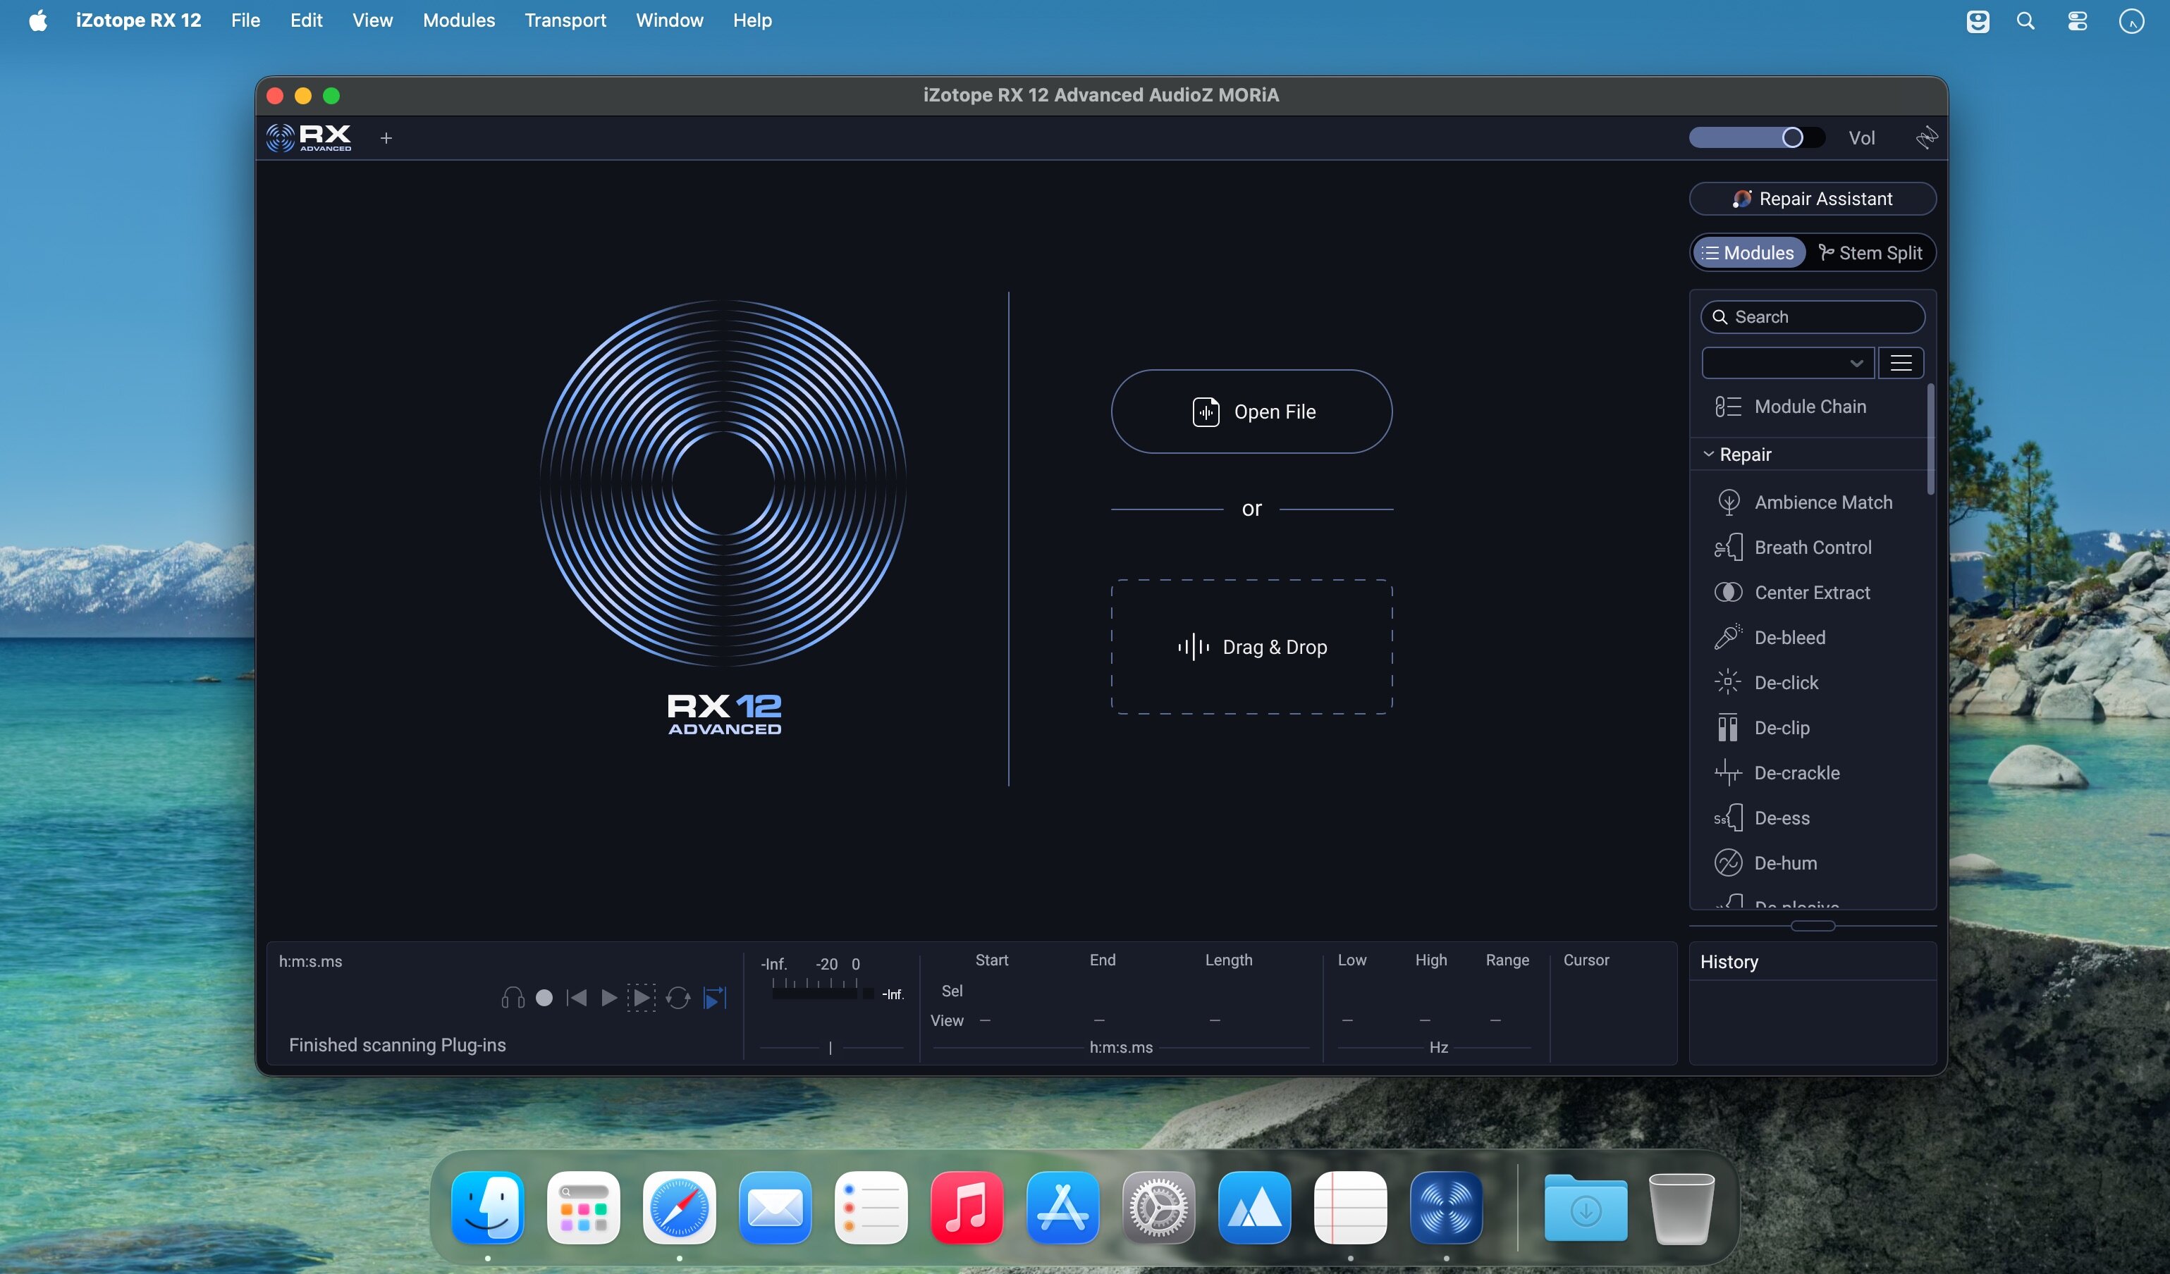Open the Downloads folder in the Dock
Viewport: 2170px width, 1274px height.
1586,1207
